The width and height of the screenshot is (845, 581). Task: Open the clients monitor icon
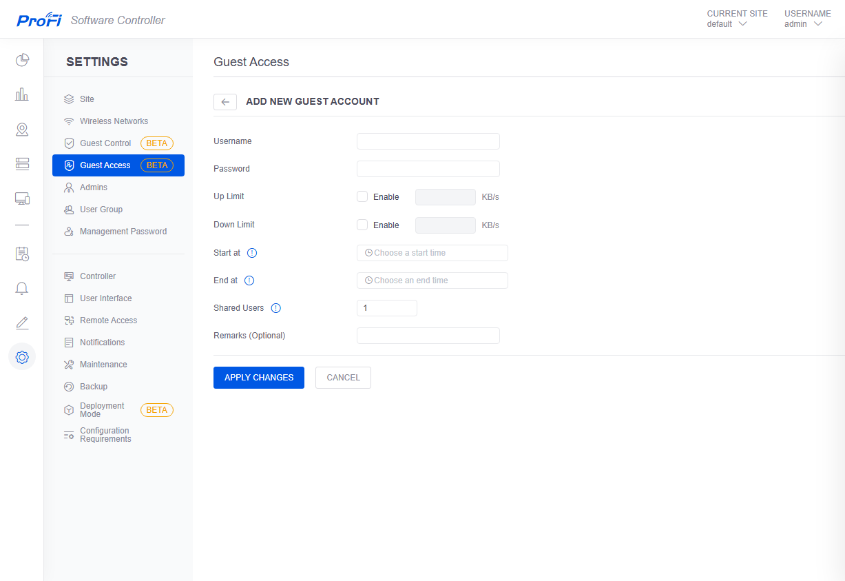point(22,198)
